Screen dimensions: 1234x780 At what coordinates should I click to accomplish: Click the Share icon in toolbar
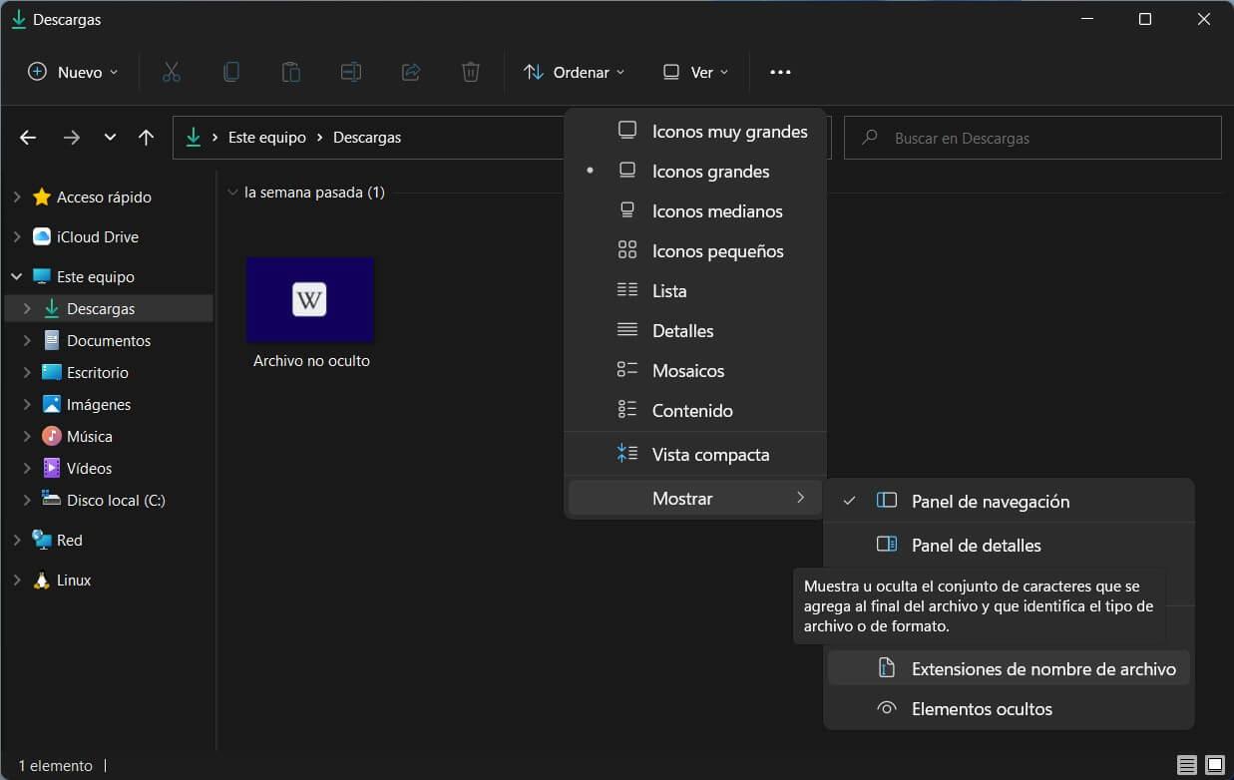pos(410,72)
